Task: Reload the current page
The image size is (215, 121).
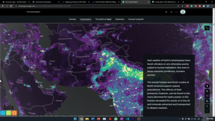Action: click(11, 6)
